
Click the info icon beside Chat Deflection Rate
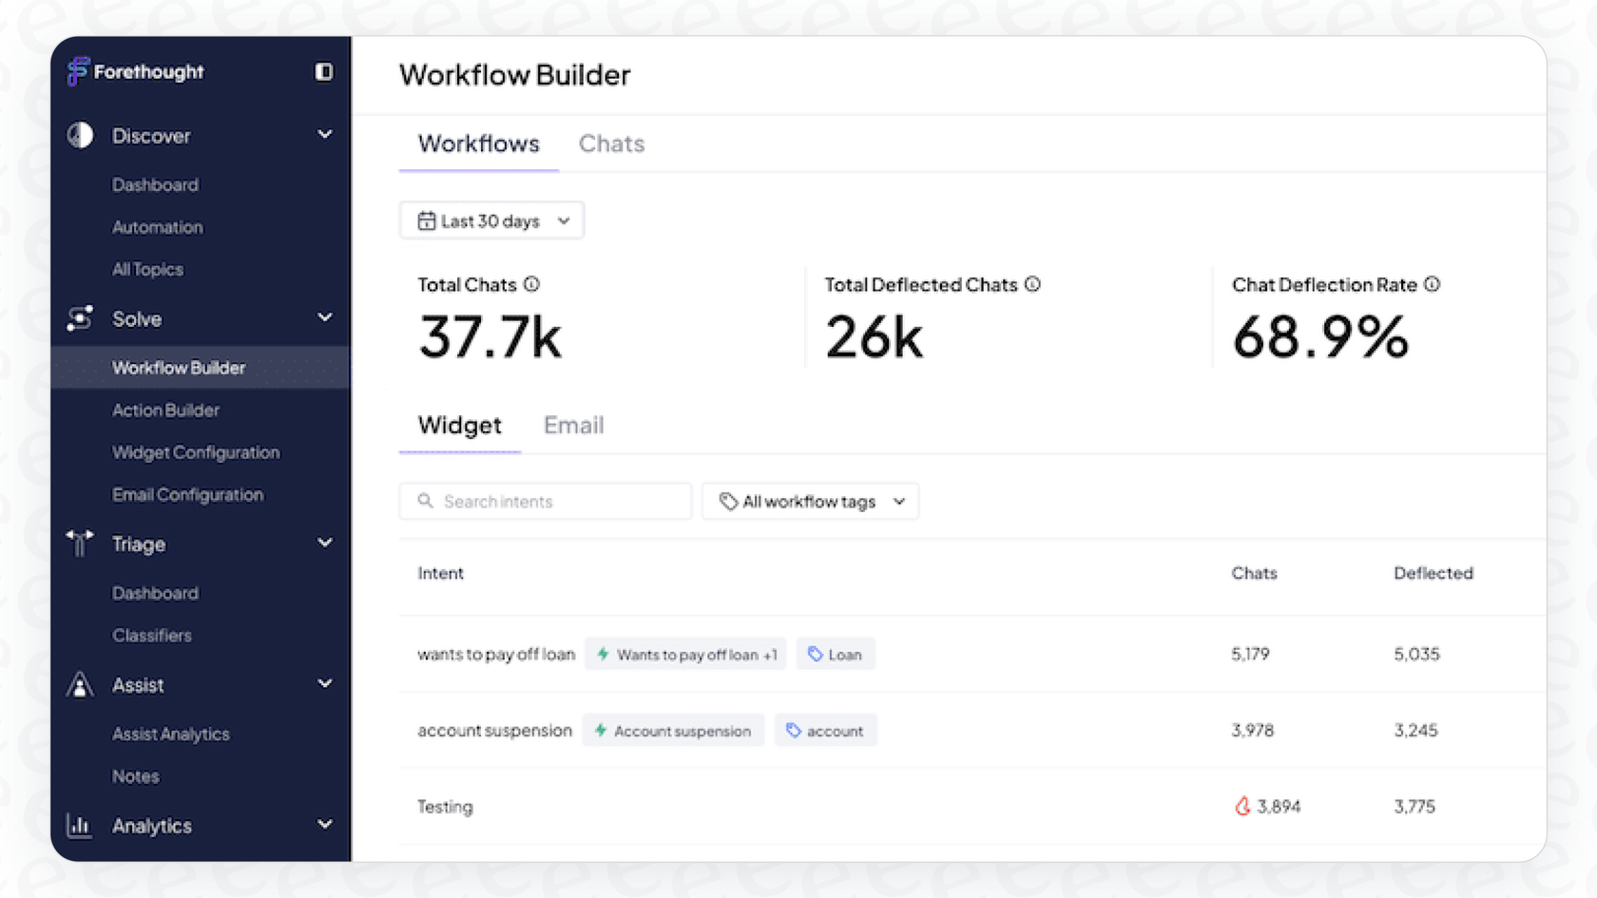coord(1433,283)
